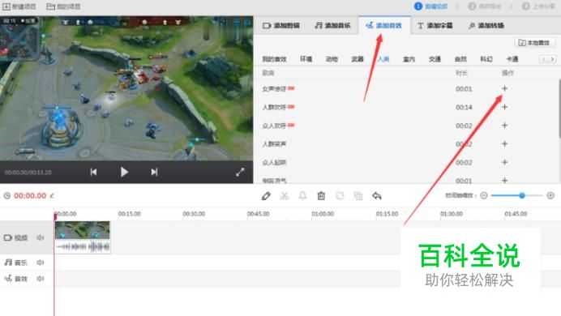This screenshot has height=316, width=561.
Task: Click the crop icon in timeline toolbar
Action: click(x=340, y=196)
